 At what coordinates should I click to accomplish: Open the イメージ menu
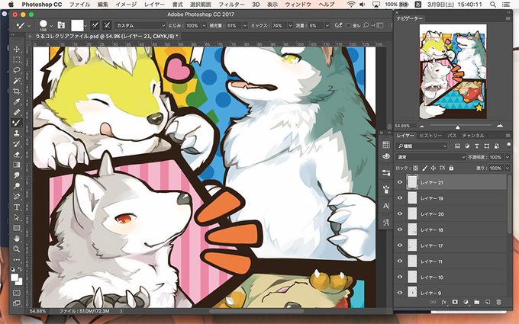tap(126, 5)
